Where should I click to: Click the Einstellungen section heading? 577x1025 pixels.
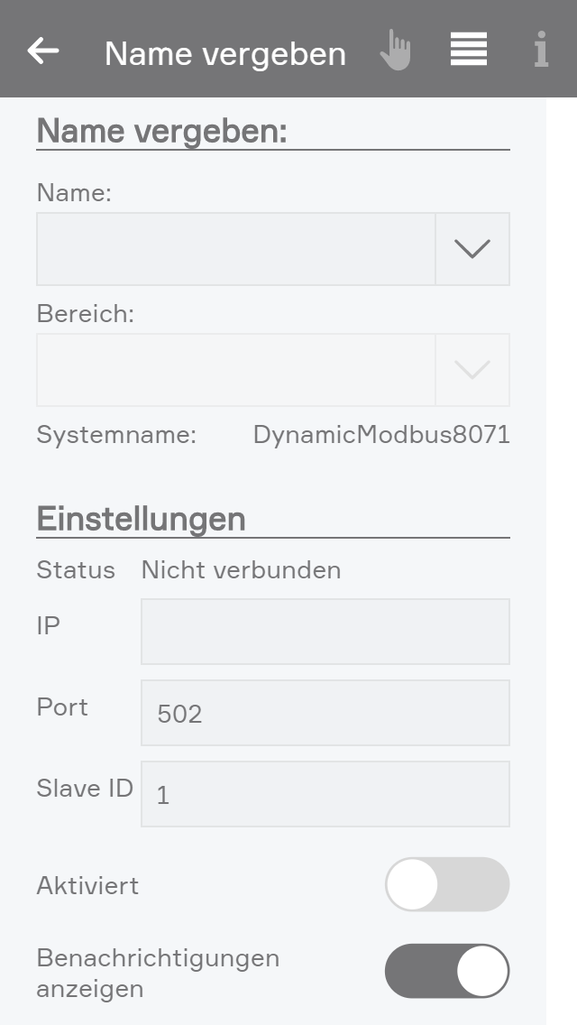click(141, 519)
